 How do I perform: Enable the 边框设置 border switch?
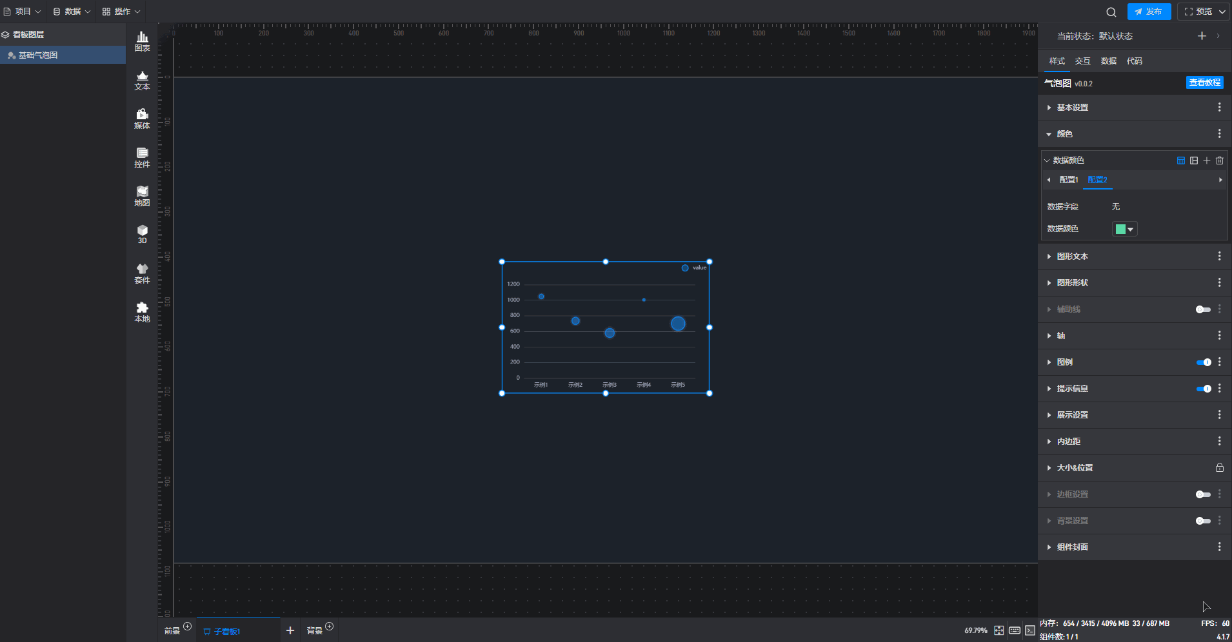click(1203, 495)
